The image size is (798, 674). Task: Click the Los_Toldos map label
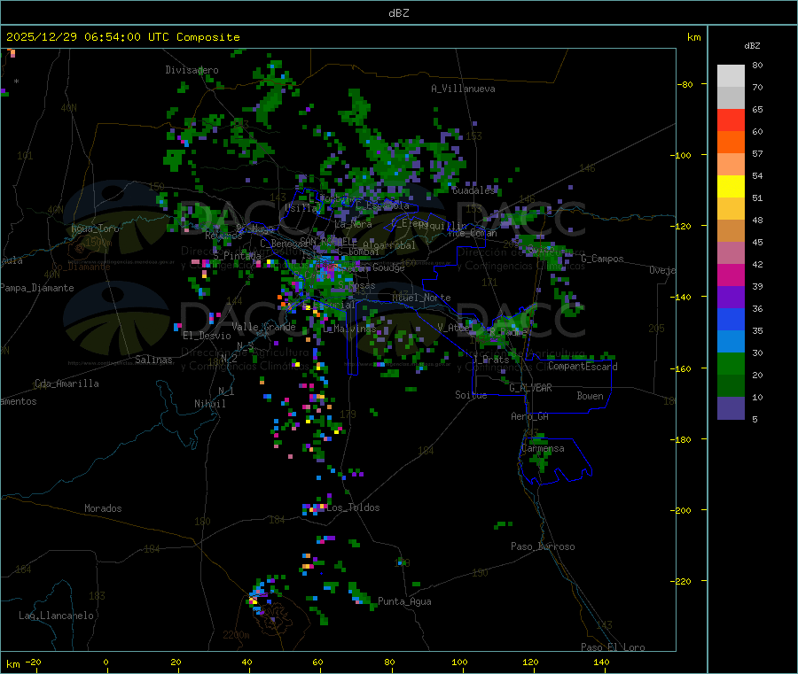click(353, 507)
